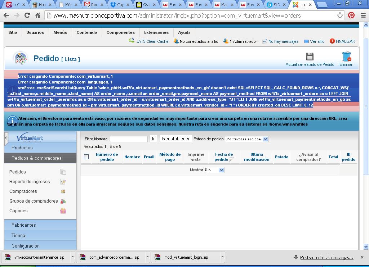Screen dimensions: 369x267
Task: Go back with browser back arrow
Action: [x=6, y=15]
